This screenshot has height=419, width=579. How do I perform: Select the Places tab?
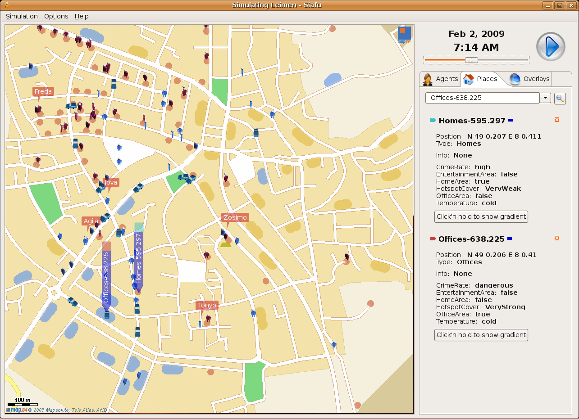[x=481, y=79]
